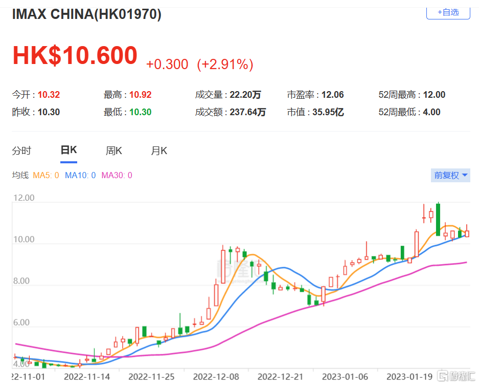Click the MA5 moving average label
This screenshot has width=479, height=385.
pos(46,176)
